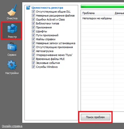Toggle Библиотеки типов checkbox
The height and width of the screenshot is (129, 124).
point(33,23)
